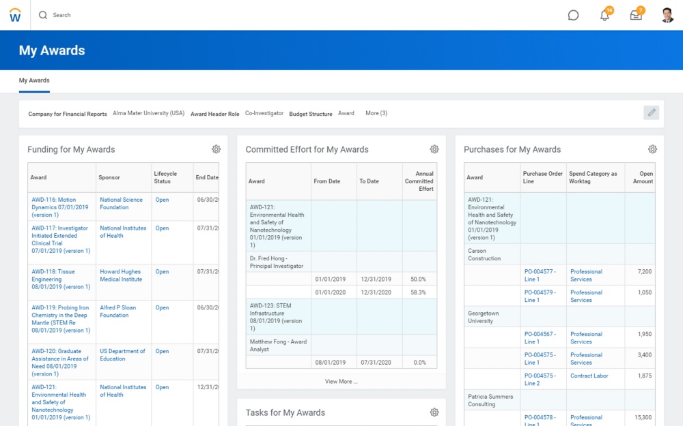Open settings gear for Committed Effort panel
The height and width of the screenshot is (426, 683).
(434, 149)
